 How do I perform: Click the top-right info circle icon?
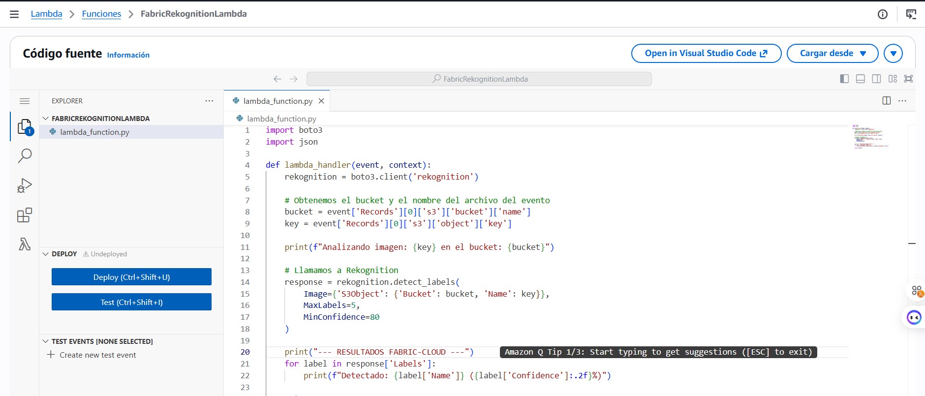click(x=883, y=14)
